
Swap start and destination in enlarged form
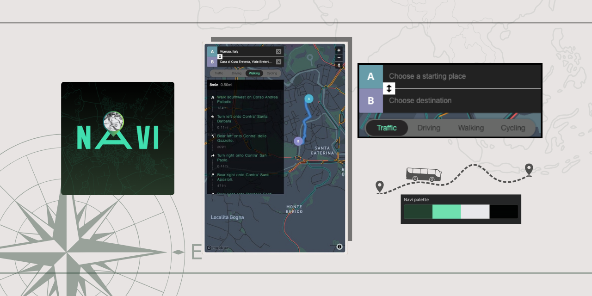point(389,88)
